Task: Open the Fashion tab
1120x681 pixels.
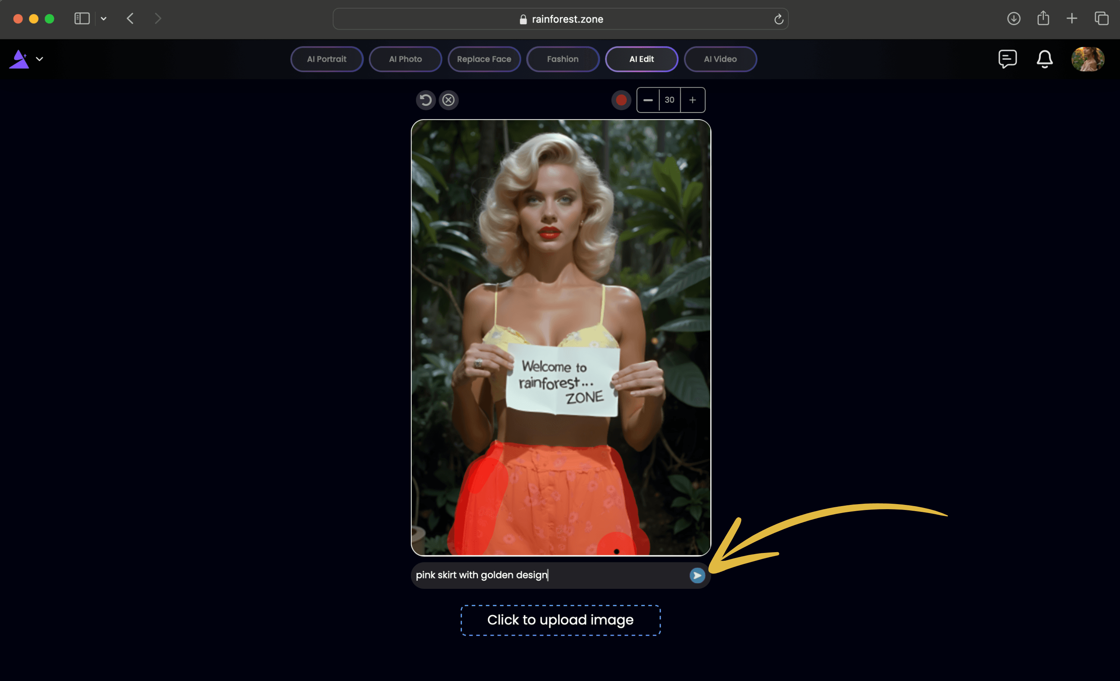Action: click(x=562, y=59)
